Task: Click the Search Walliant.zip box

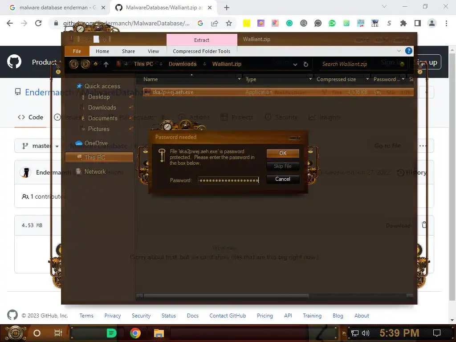Action: (x=362, y=64)
